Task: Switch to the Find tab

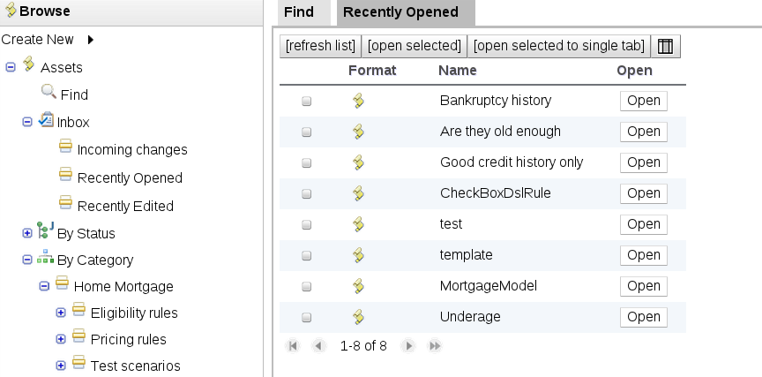Action: (299, 12)
